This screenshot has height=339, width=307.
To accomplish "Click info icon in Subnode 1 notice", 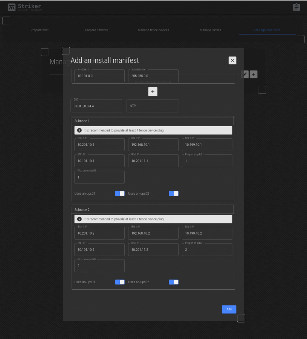I will 79,130.
